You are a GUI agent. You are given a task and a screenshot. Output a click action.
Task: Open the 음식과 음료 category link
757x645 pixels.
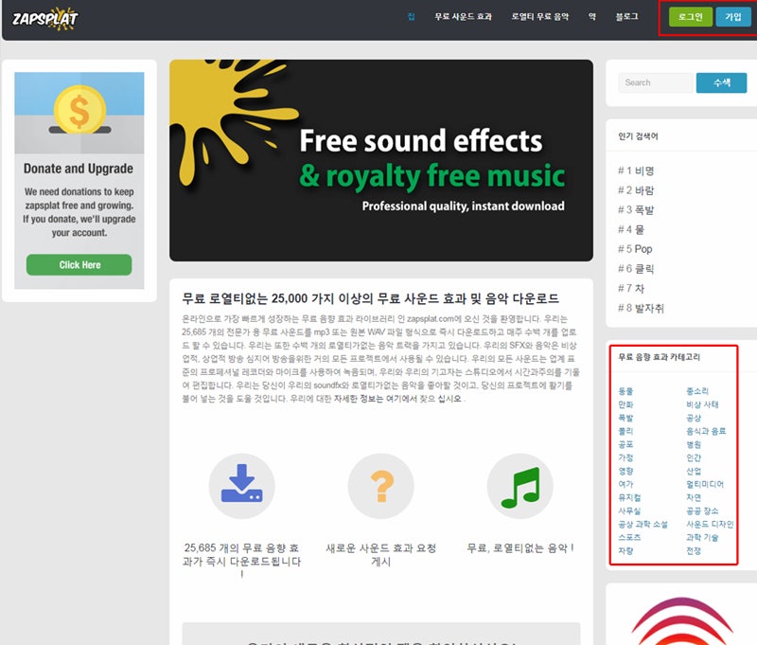pyautogui.click(x=706, y=431)
